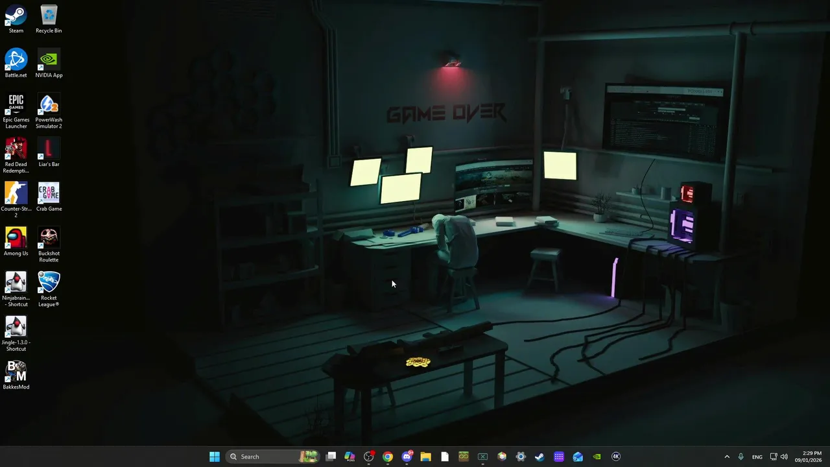Expand the hidden system tray icons
Screen dimensions: 830x467
point(727,457)
